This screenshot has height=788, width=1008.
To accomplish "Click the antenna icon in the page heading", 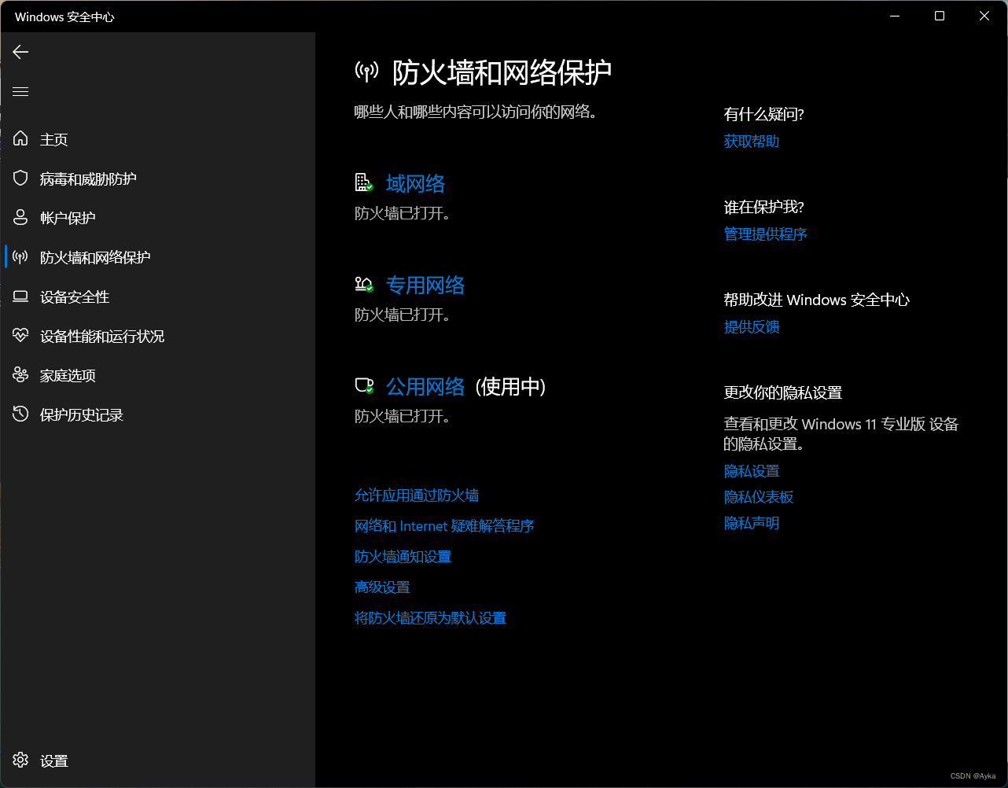I will [366, 72].
